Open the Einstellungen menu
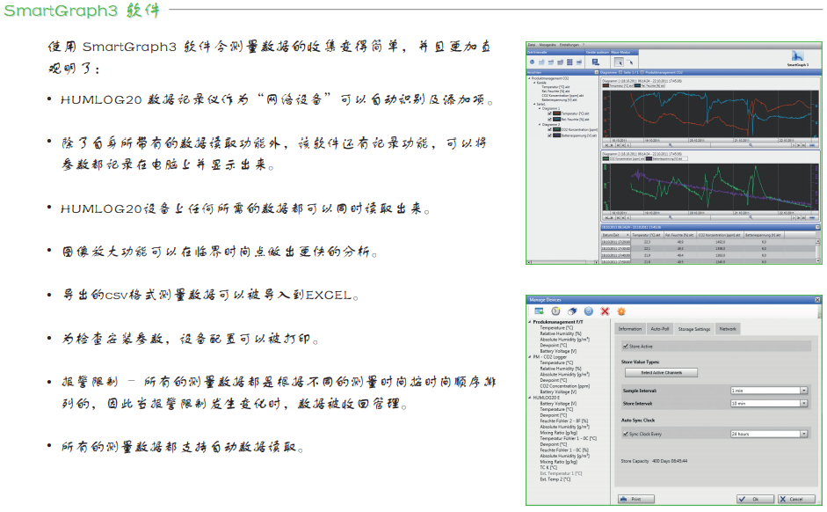This screenshot has width=827, height=512. [569, 45]
